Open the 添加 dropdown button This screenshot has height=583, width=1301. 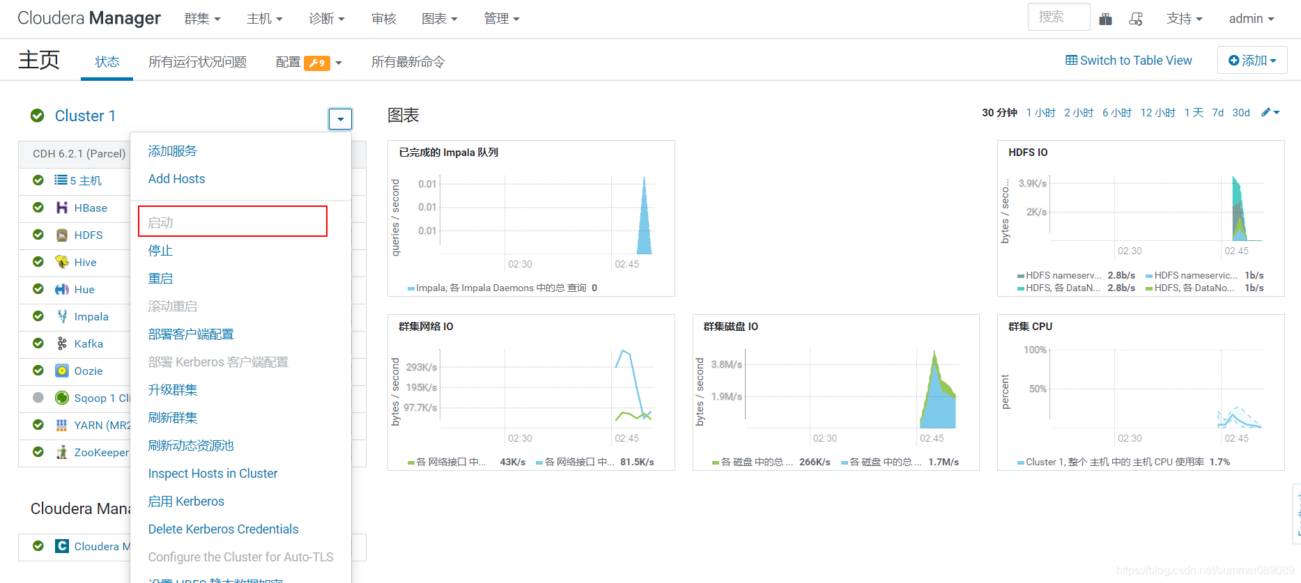tap(1252, 61)
